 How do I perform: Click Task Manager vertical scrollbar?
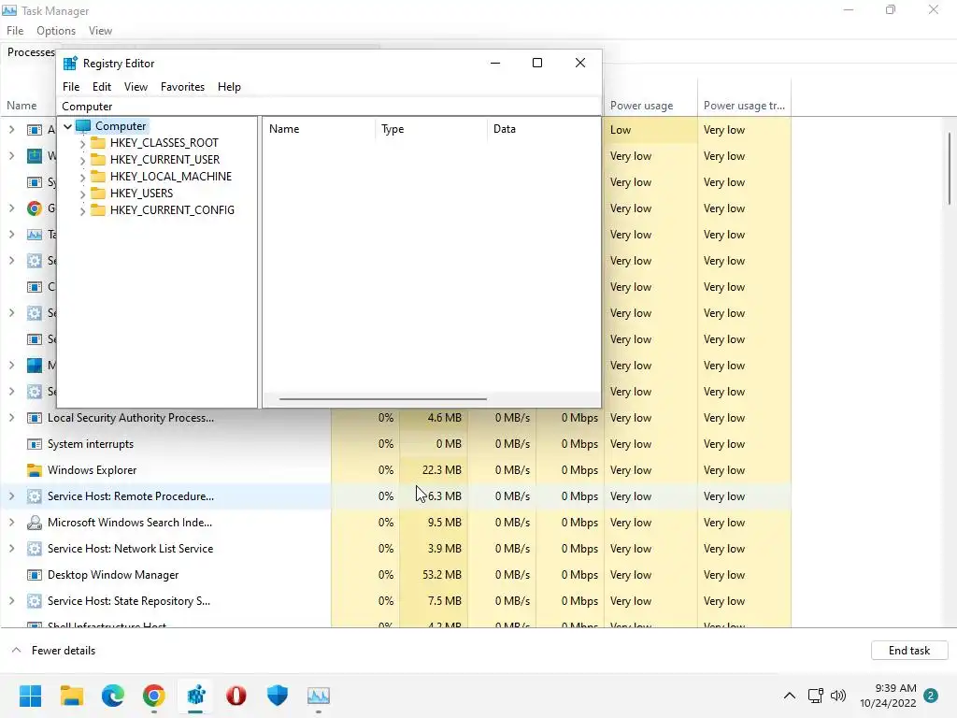950,169
